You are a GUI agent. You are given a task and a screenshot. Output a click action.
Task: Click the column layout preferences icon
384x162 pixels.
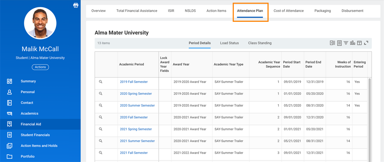click(x=359, y=43)
